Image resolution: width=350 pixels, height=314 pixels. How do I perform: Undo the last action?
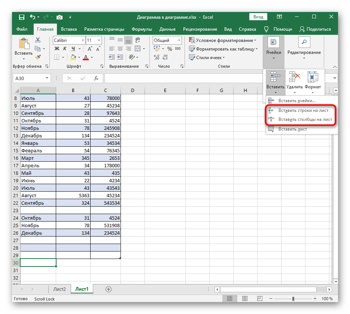pyautogui.click(x=33, y=17)
